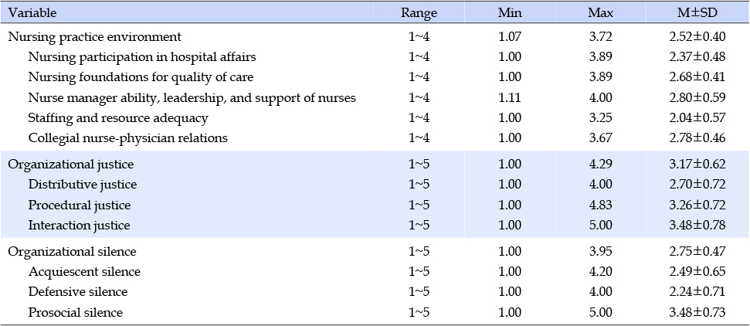Select the Organizational justice row label
This screenshot has height=326, width=750.
point(71,165)
